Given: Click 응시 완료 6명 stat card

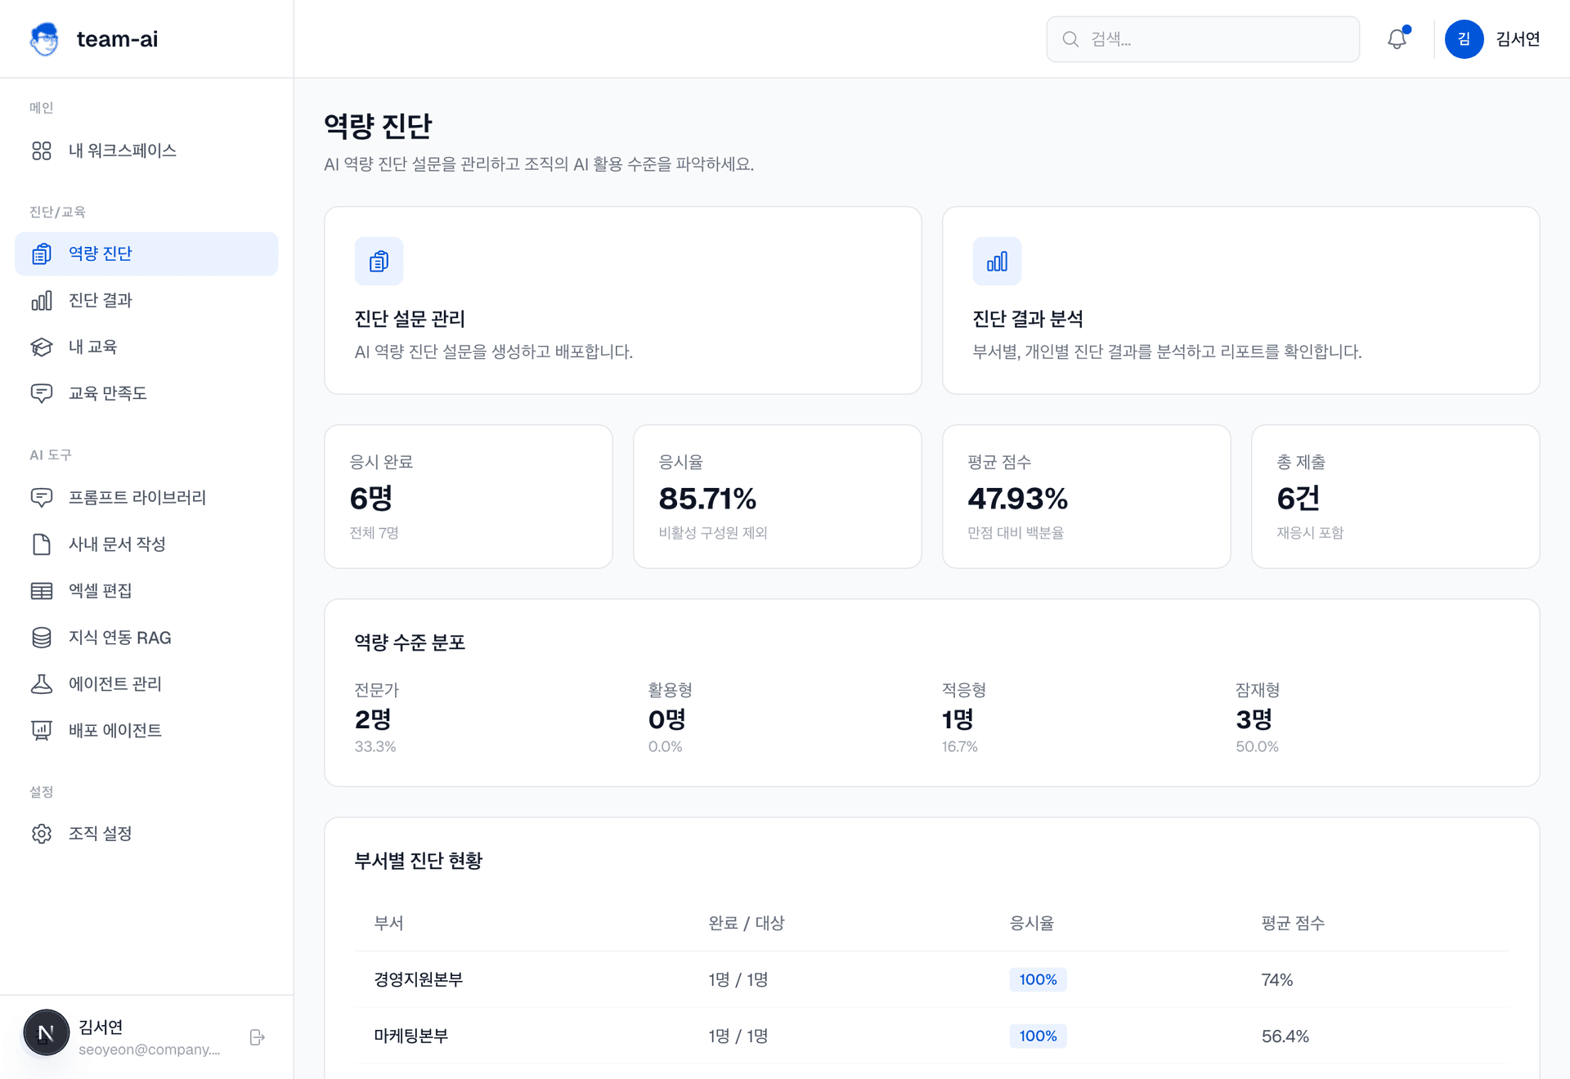Looking at the screenshot, I should click(x=469, y=496).
